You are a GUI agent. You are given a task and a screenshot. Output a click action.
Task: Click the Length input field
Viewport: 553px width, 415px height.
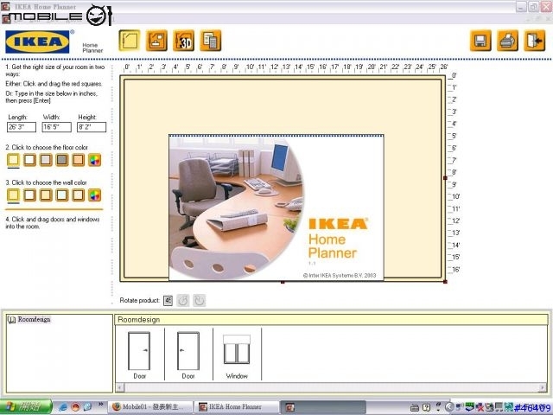(x=22, y=127)
